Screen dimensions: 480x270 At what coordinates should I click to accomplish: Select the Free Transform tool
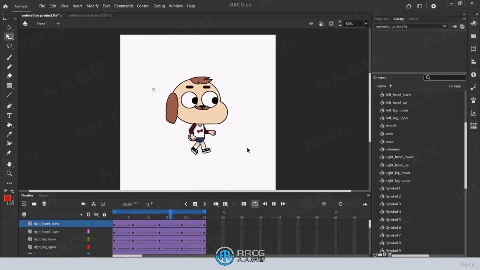[x=9, y=36]
